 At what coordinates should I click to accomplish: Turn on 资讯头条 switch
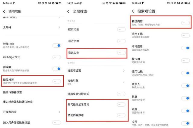[x=121, y=53]
